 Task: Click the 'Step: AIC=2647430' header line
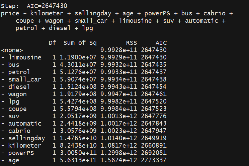point(34,6)
